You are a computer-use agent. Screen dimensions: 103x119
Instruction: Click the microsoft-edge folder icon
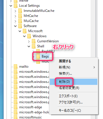tap(15, 107)
